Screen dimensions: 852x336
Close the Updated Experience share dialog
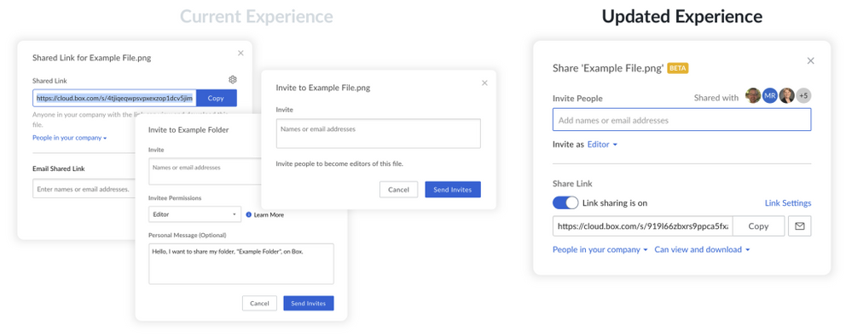point(811,60)
